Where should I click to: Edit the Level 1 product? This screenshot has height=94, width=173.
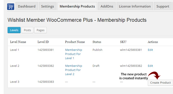click(150, 50)
